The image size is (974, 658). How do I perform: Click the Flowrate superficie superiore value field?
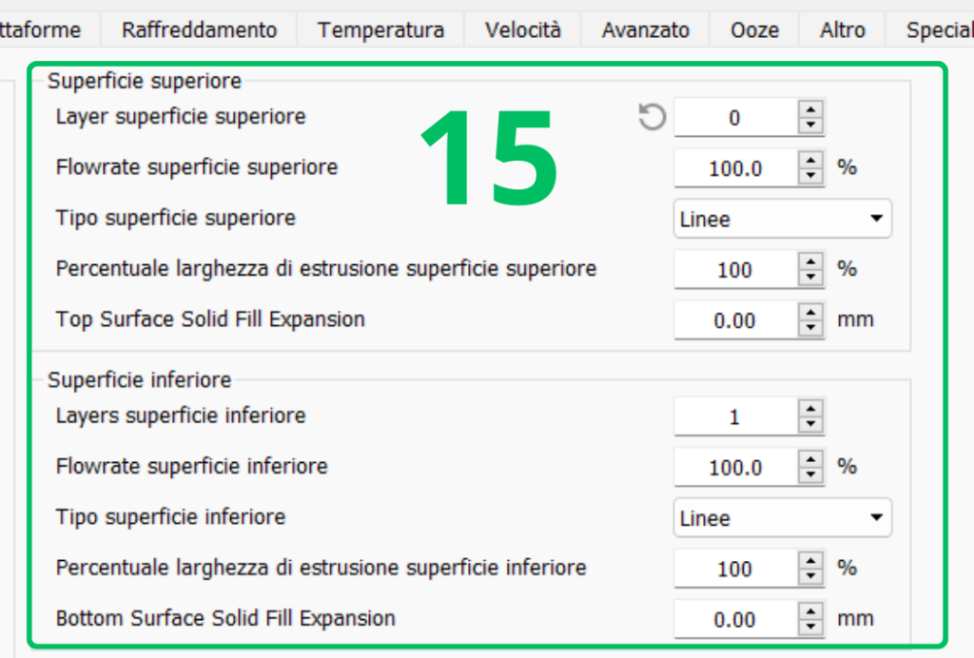(x=734, y=169)
